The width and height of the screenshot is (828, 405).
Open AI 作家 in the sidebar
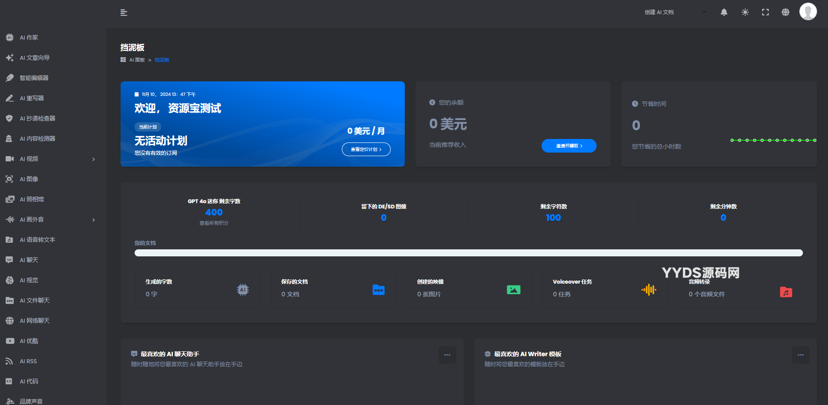[x=29, y=38]
